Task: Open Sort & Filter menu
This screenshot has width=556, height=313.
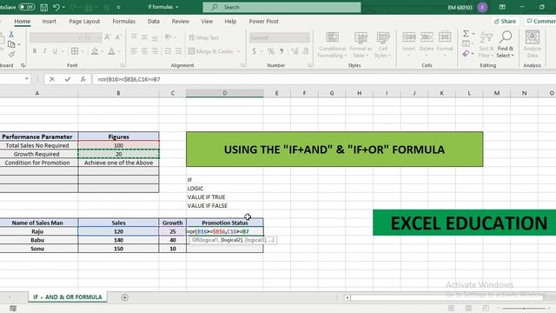Action: (486, 44)
